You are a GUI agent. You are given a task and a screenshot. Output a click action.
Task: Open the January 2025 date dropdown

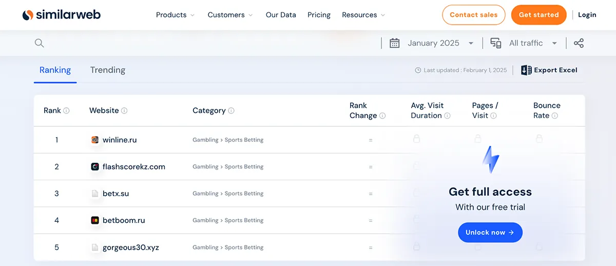coord(439,43)
